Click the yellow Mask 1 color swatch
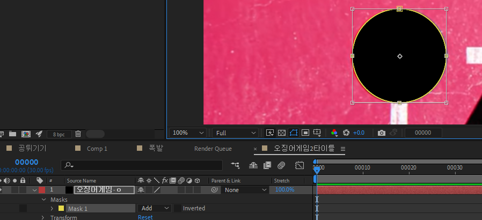This screenshot has width=482, height=220. click(x=61, y=208)
